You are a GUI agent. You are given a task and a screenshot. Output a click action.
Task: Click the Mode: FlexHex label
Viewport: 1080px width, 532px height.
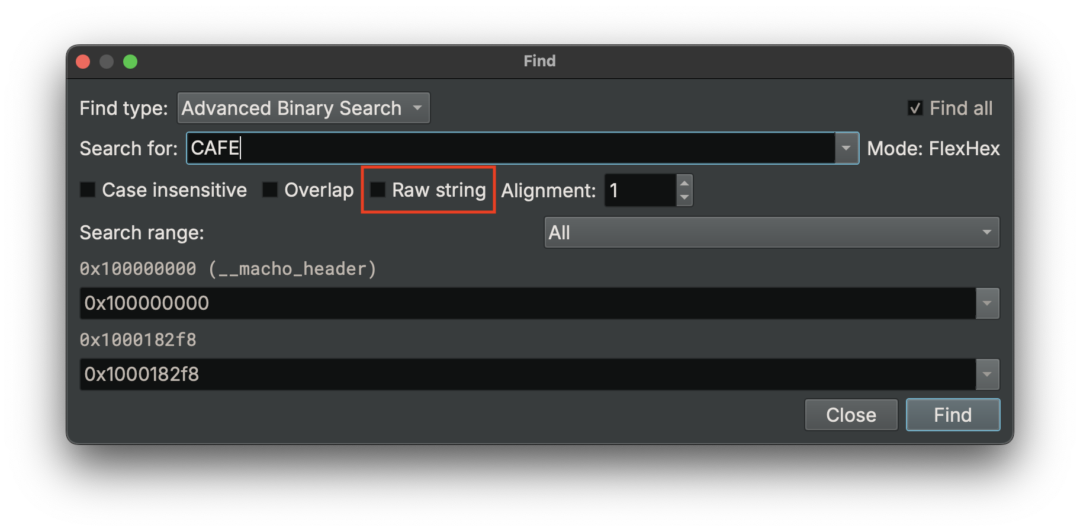click(x=933, y=148)
